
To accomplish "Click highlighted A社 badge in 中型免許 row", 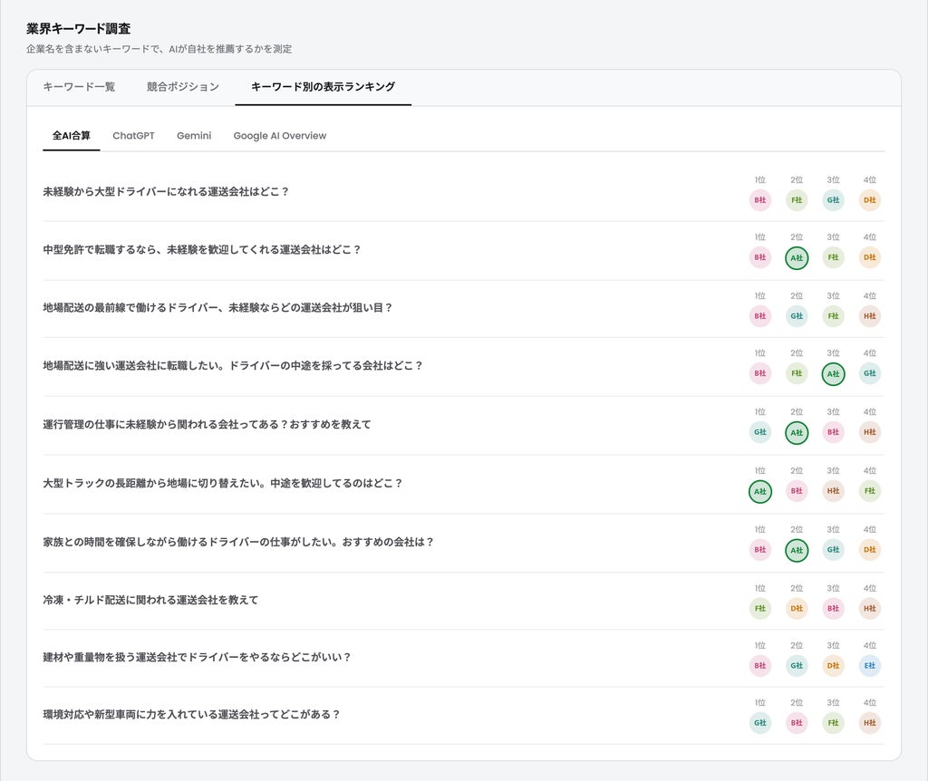I will (x=797, y=257).
